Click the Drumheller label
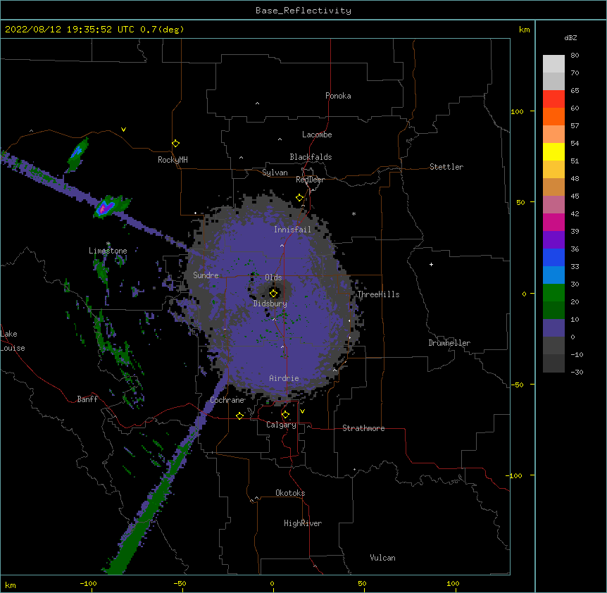 (449, 343)
